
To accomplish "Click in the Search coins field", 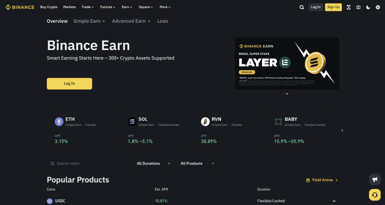I will [x=89, y=163].
